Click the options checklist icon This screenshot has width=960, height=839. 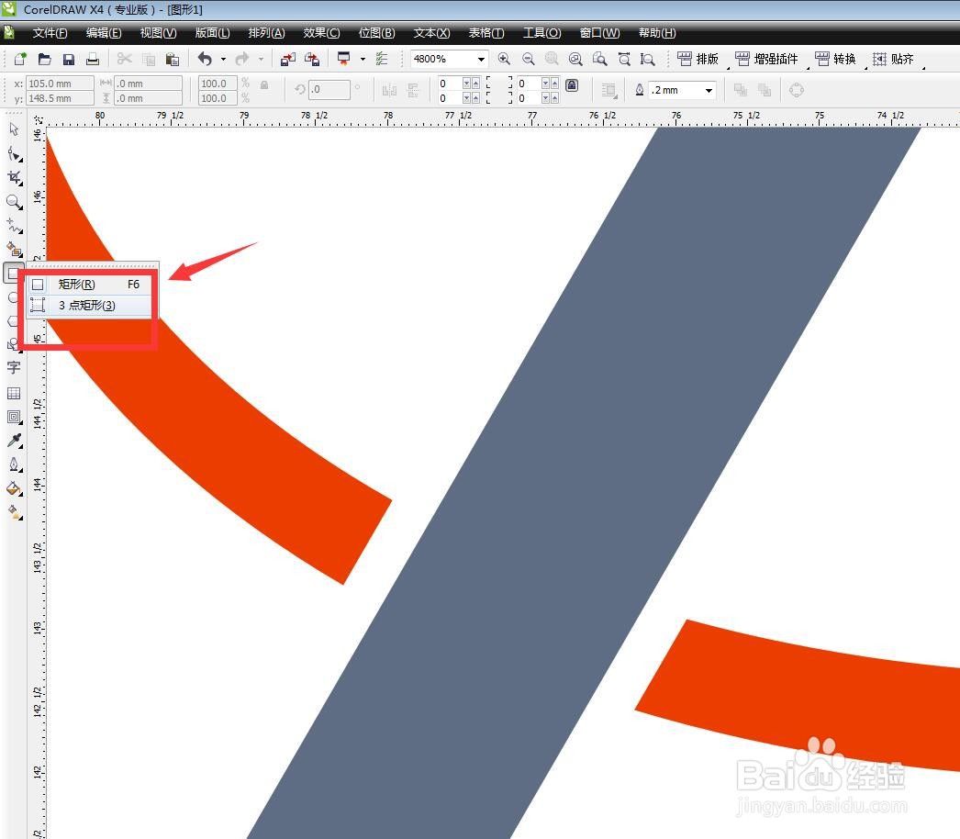click(x=382, y=59)
